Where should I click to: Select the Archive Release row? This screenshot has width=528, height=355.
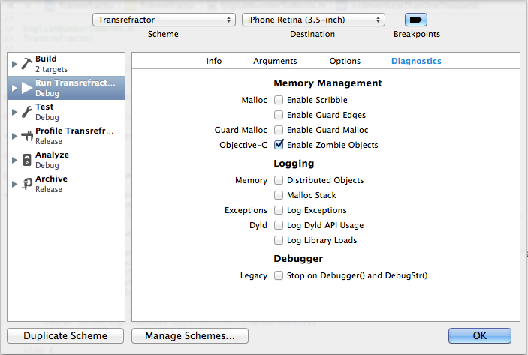[x=66, y=184]
